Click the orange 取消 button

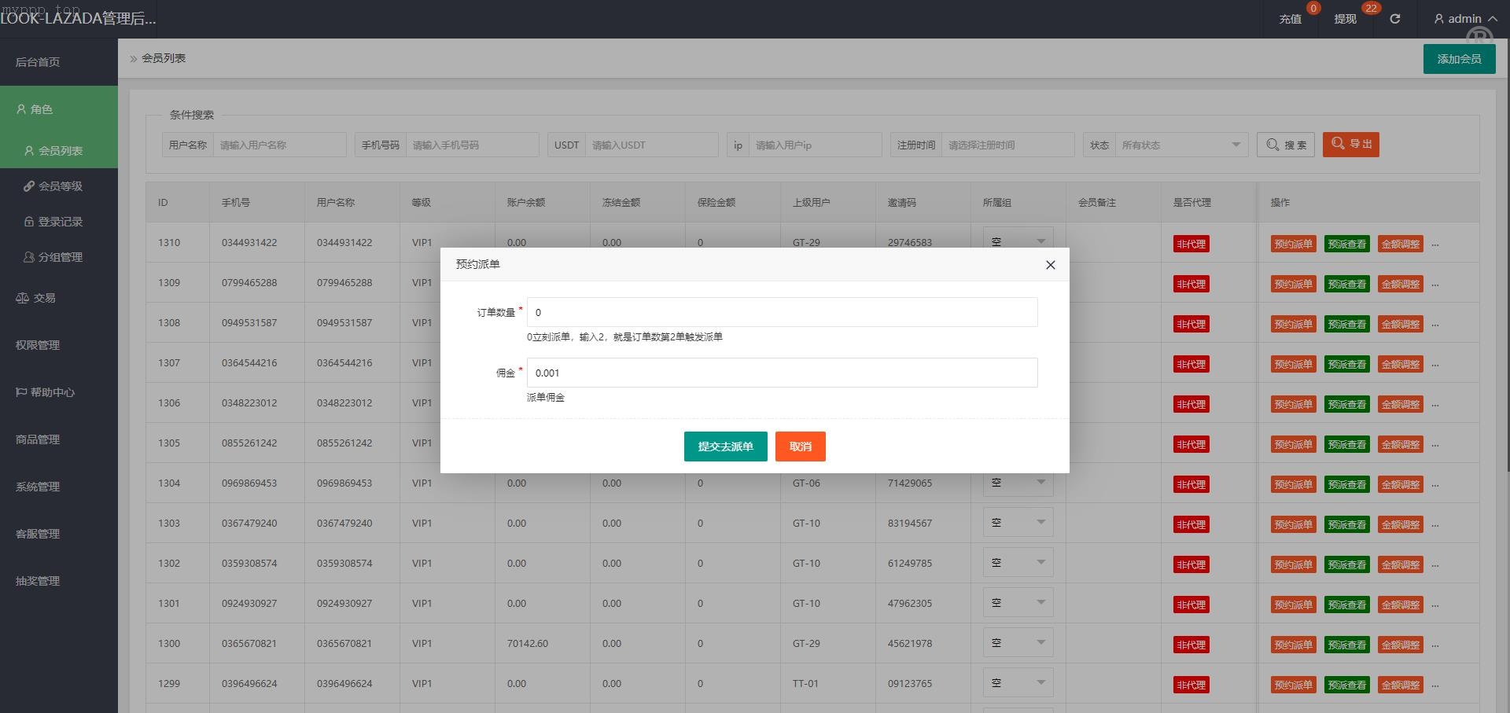[800, 447]
